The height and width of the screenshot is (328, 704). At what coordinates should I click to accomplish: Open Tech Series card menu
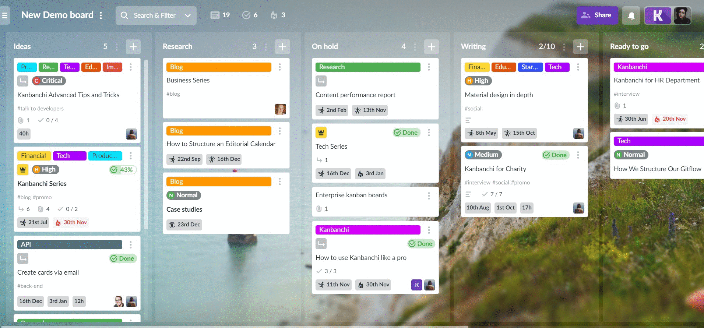[429, 133]
